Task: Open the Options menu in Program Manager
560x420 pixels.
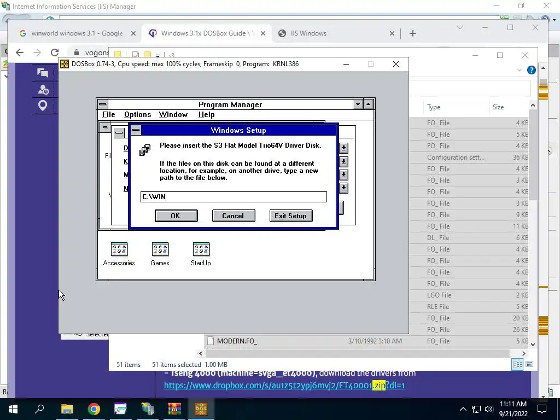Action: 137,114
